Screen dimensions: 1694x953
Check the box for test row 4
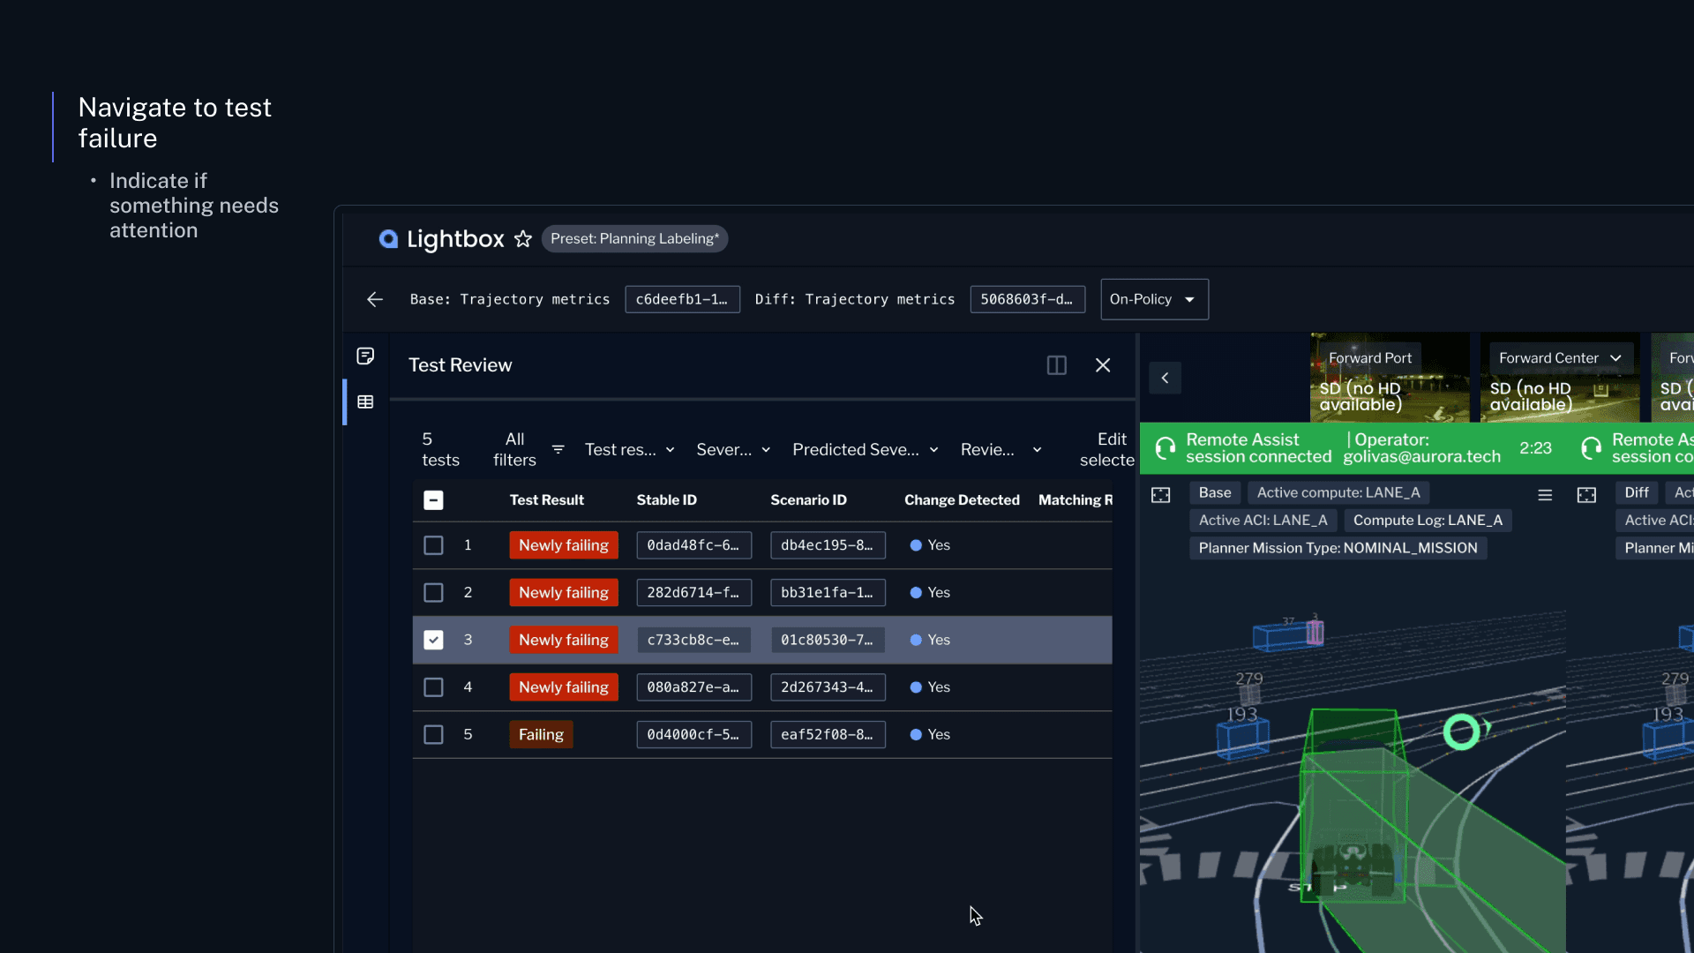point(433,687)
